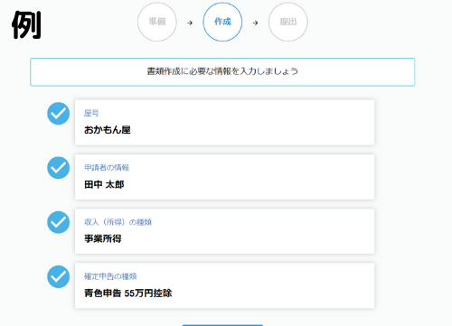Viewport: 452px width, 326px height.
Task: Click the checkmark icon beside 屋号
Action: pos(59,114)
